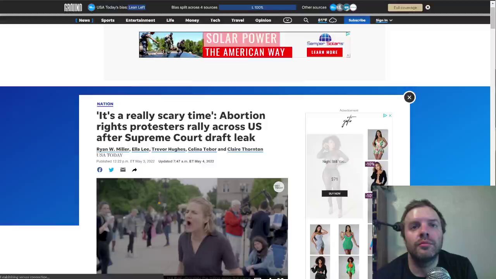496x279 pixels.
Task: Open the 81°F weather link
Action: point(322,20)
